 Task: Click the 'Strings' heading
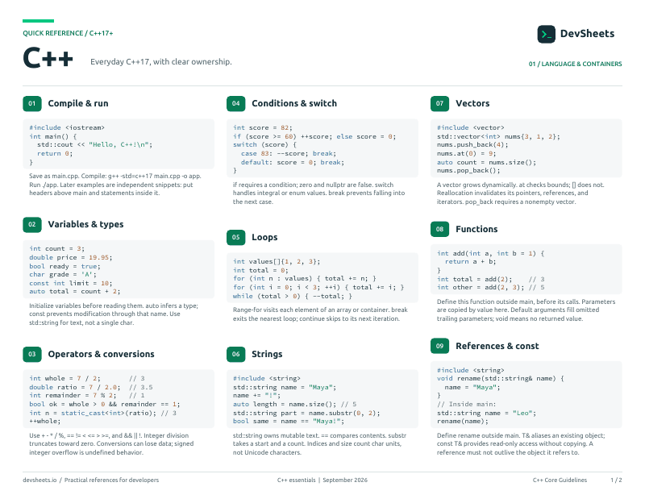coord(267,354)
